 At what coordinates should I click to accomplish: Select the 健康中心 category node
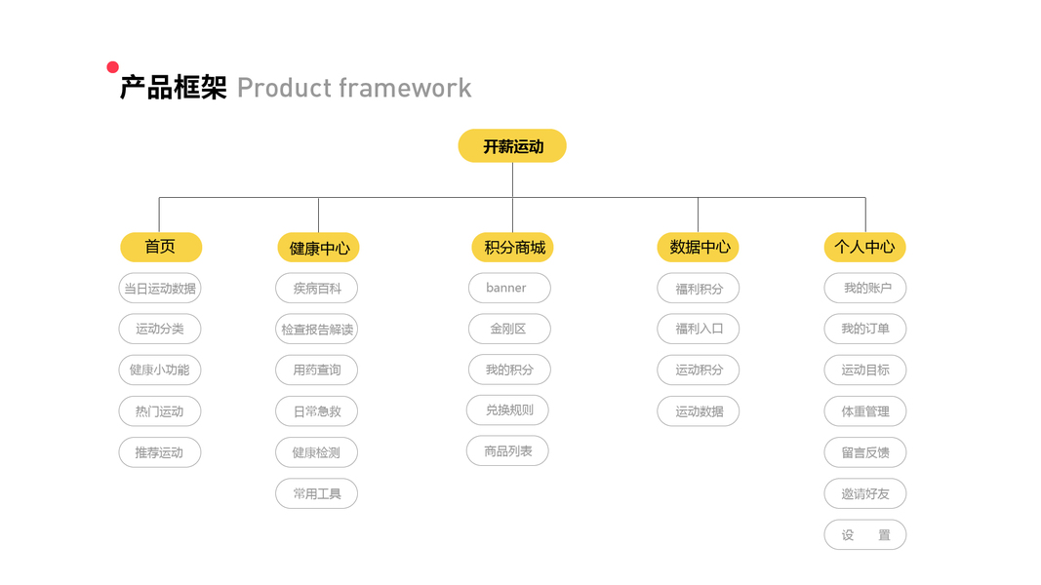tap(318, 248)
